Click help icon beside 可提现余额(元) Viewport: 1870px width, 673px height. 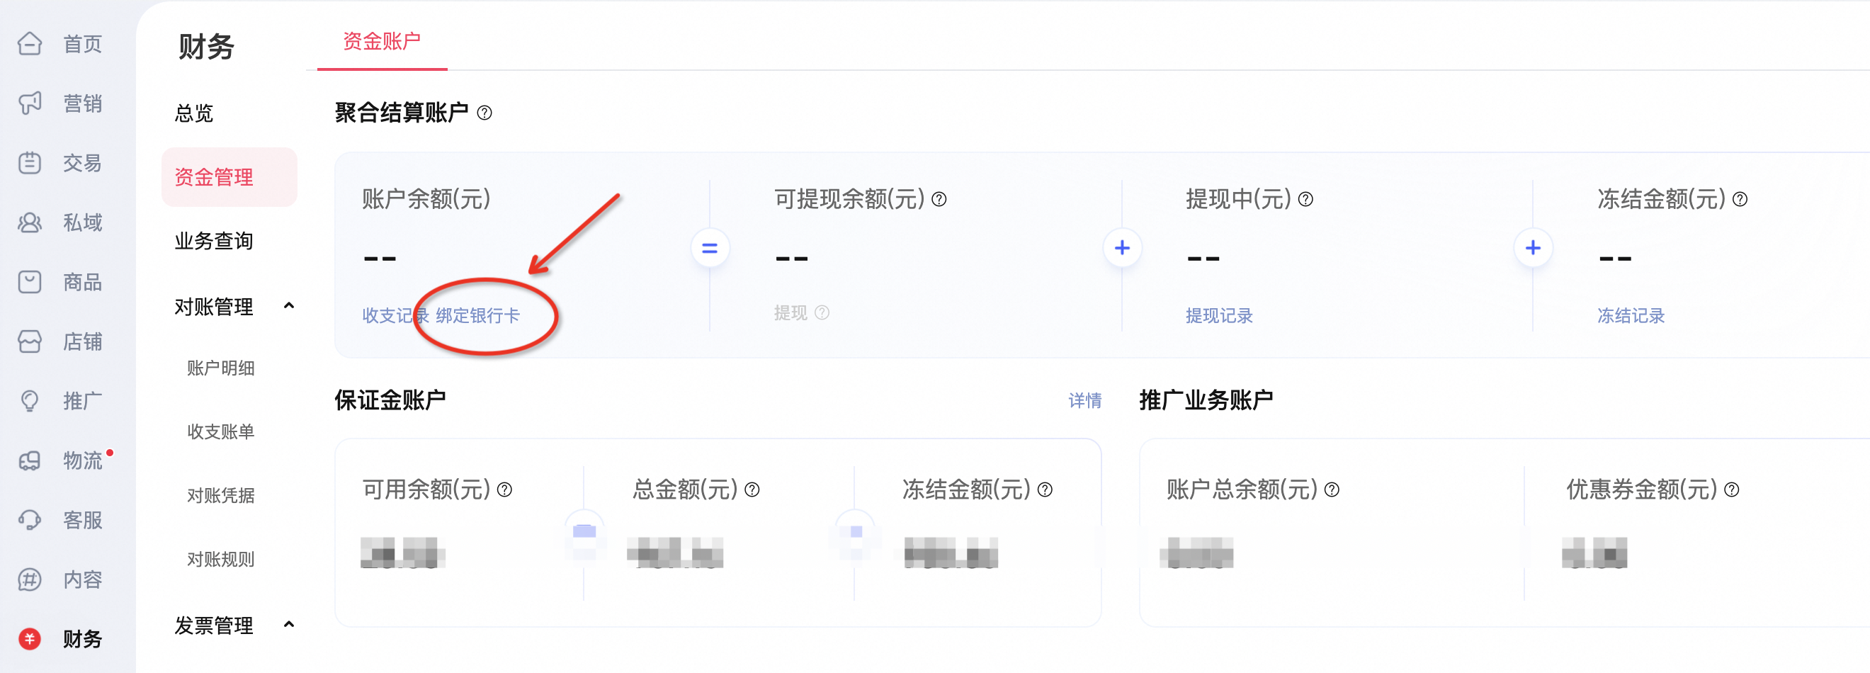(x=939, y=199)
